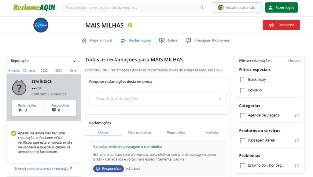
Task: Click the search icon in complaints search box
Action: (x=220, y=99)
